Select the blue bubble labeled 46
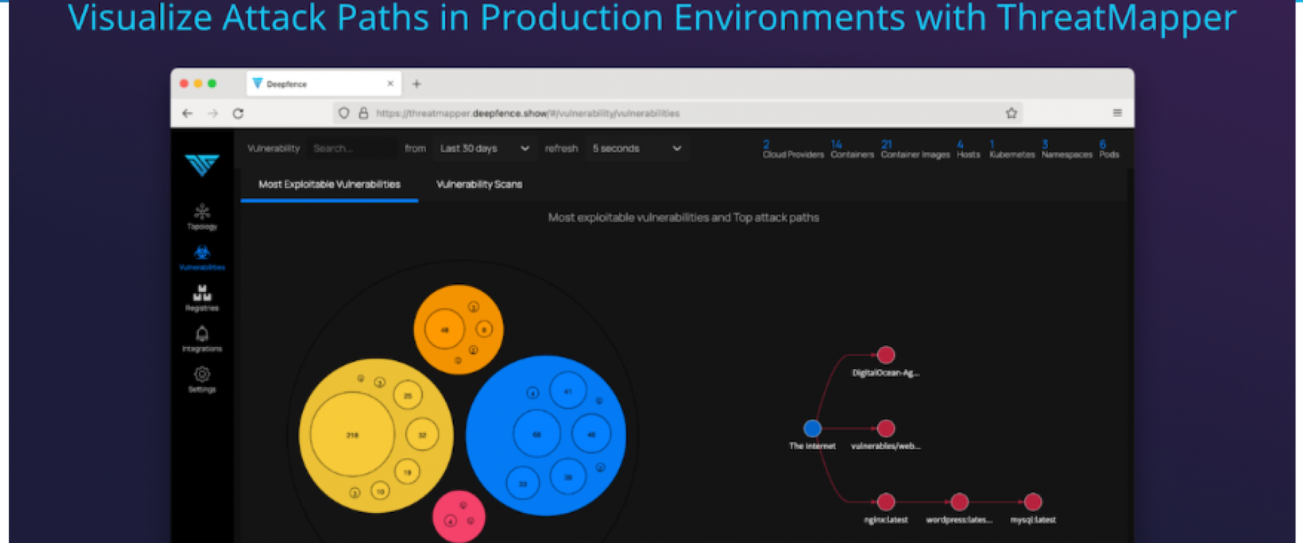This screenshot has width=1303, height=543. [x=591, y=434]
